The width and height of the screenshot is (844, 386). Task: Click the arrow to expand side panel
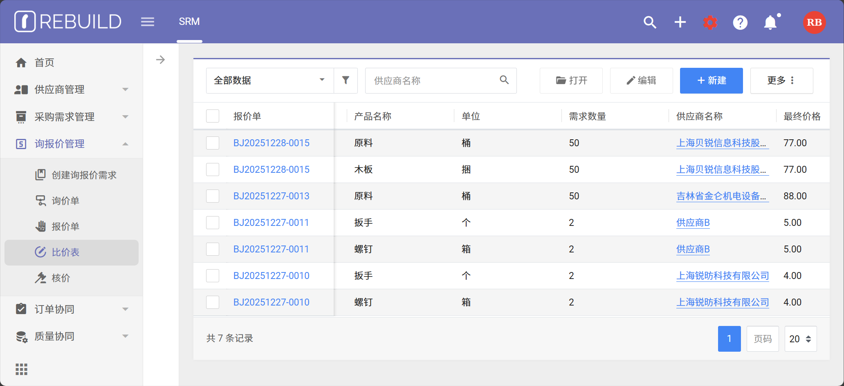pyautogui.click(x=160, y=60)
